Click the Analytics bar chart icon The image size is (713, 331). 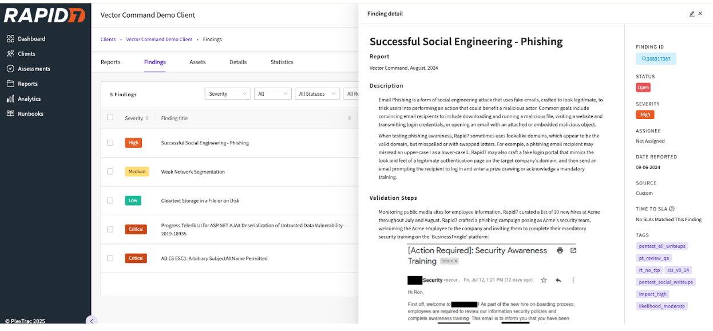pos(10,98)
